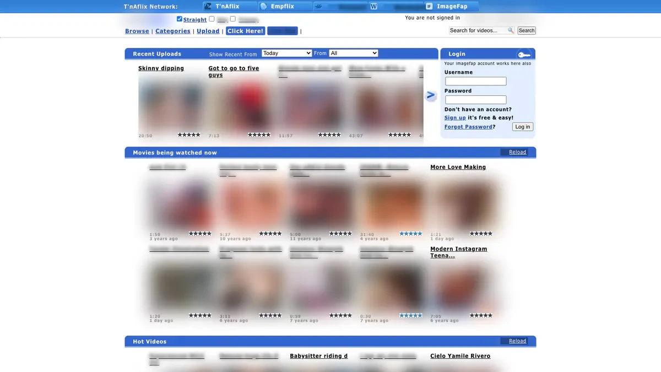Tick the checkbox immediately after the Straight link
The image size is (661, 372).
click(212, 19)
